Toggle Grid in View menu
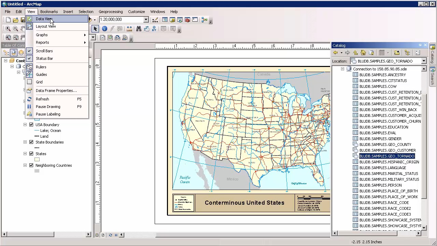Screen dimensions: 437x246 [x=57, y=82]
